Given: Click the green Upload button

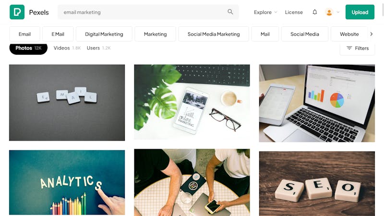Looking at the screenshot, I should [x=360, y=12].
